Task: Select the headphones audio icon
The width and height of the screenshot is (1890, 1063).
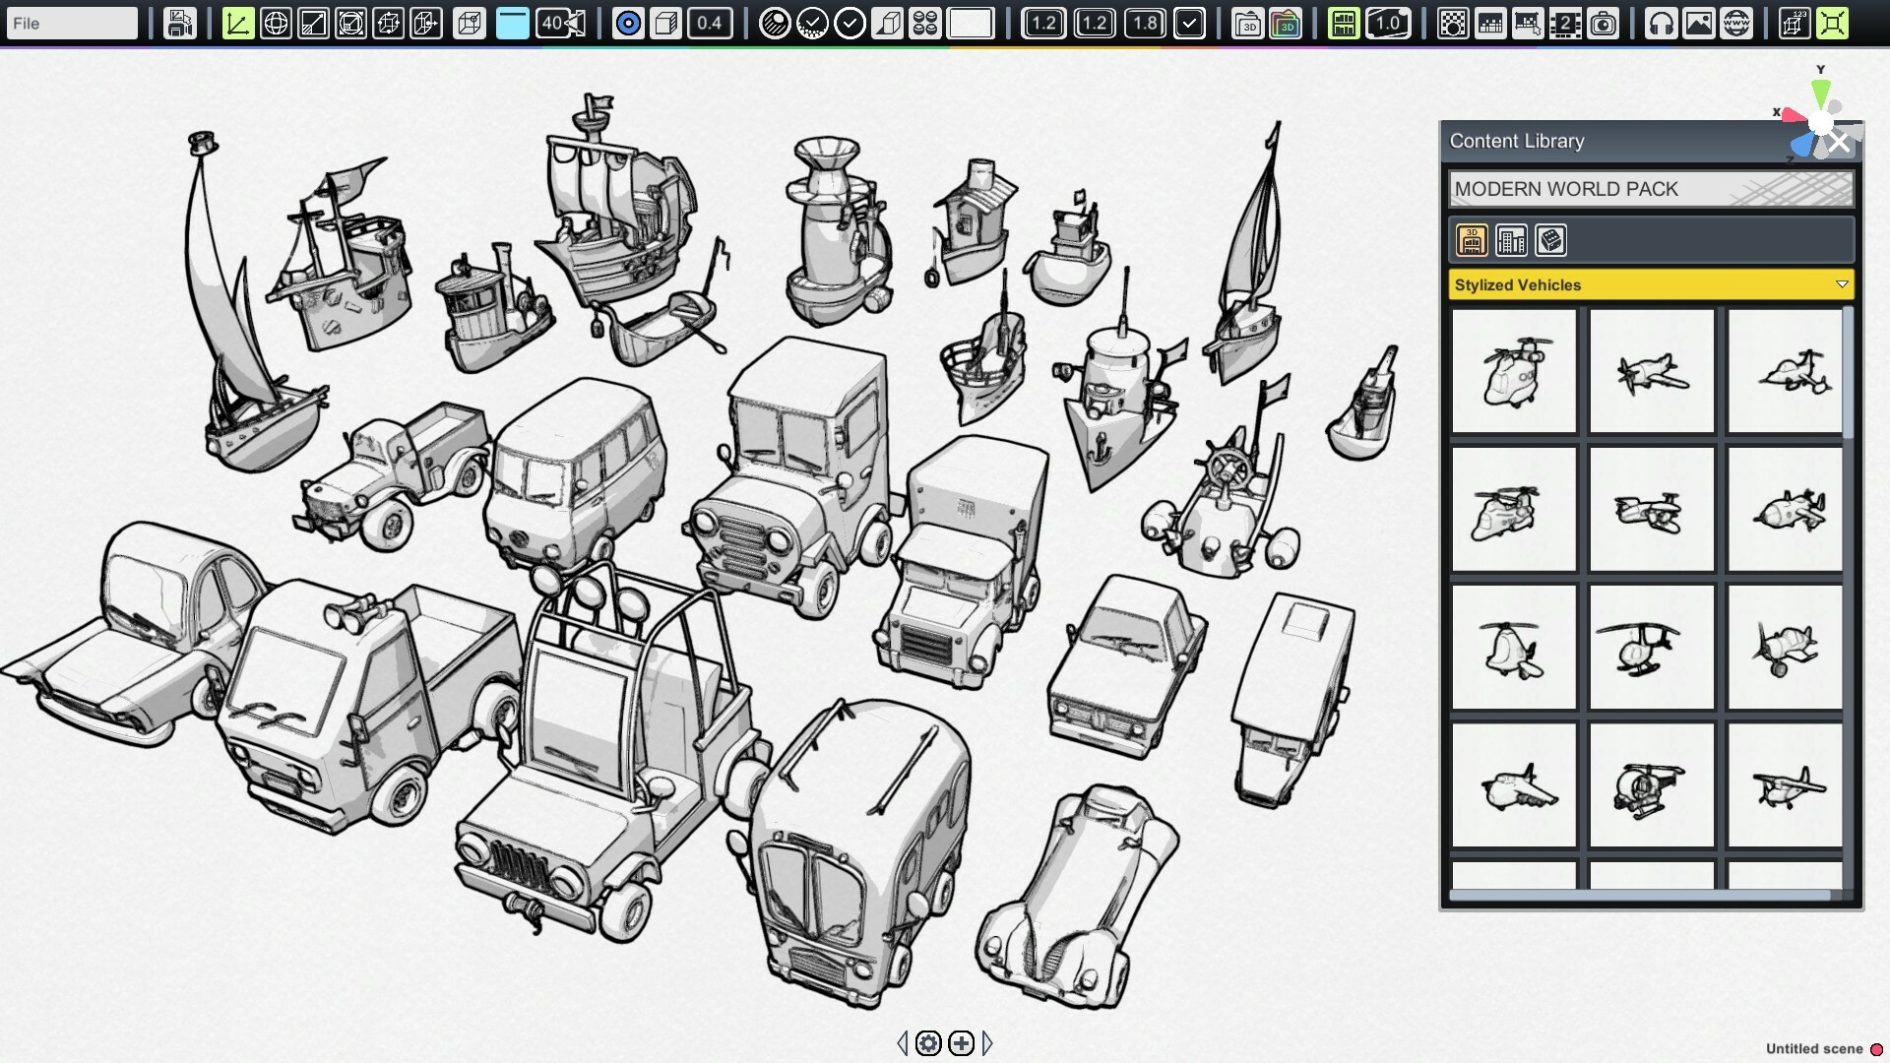Action: click(1664, 22)
